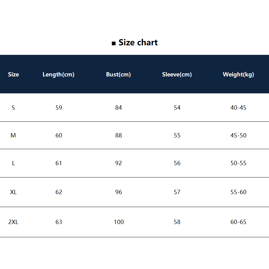The width and height of the screenshot is (269, 269).
Task: Click the Size chart title text
Action: [x=138, y=43]
